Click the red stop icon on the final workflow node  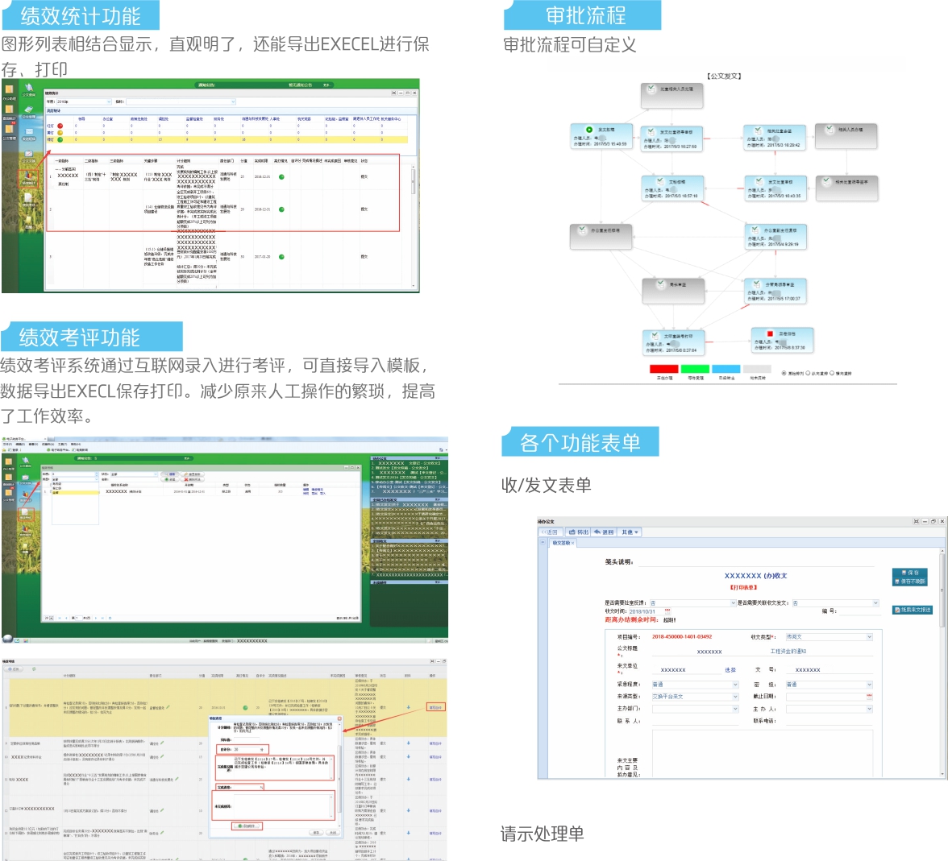[x=770, y=333]
